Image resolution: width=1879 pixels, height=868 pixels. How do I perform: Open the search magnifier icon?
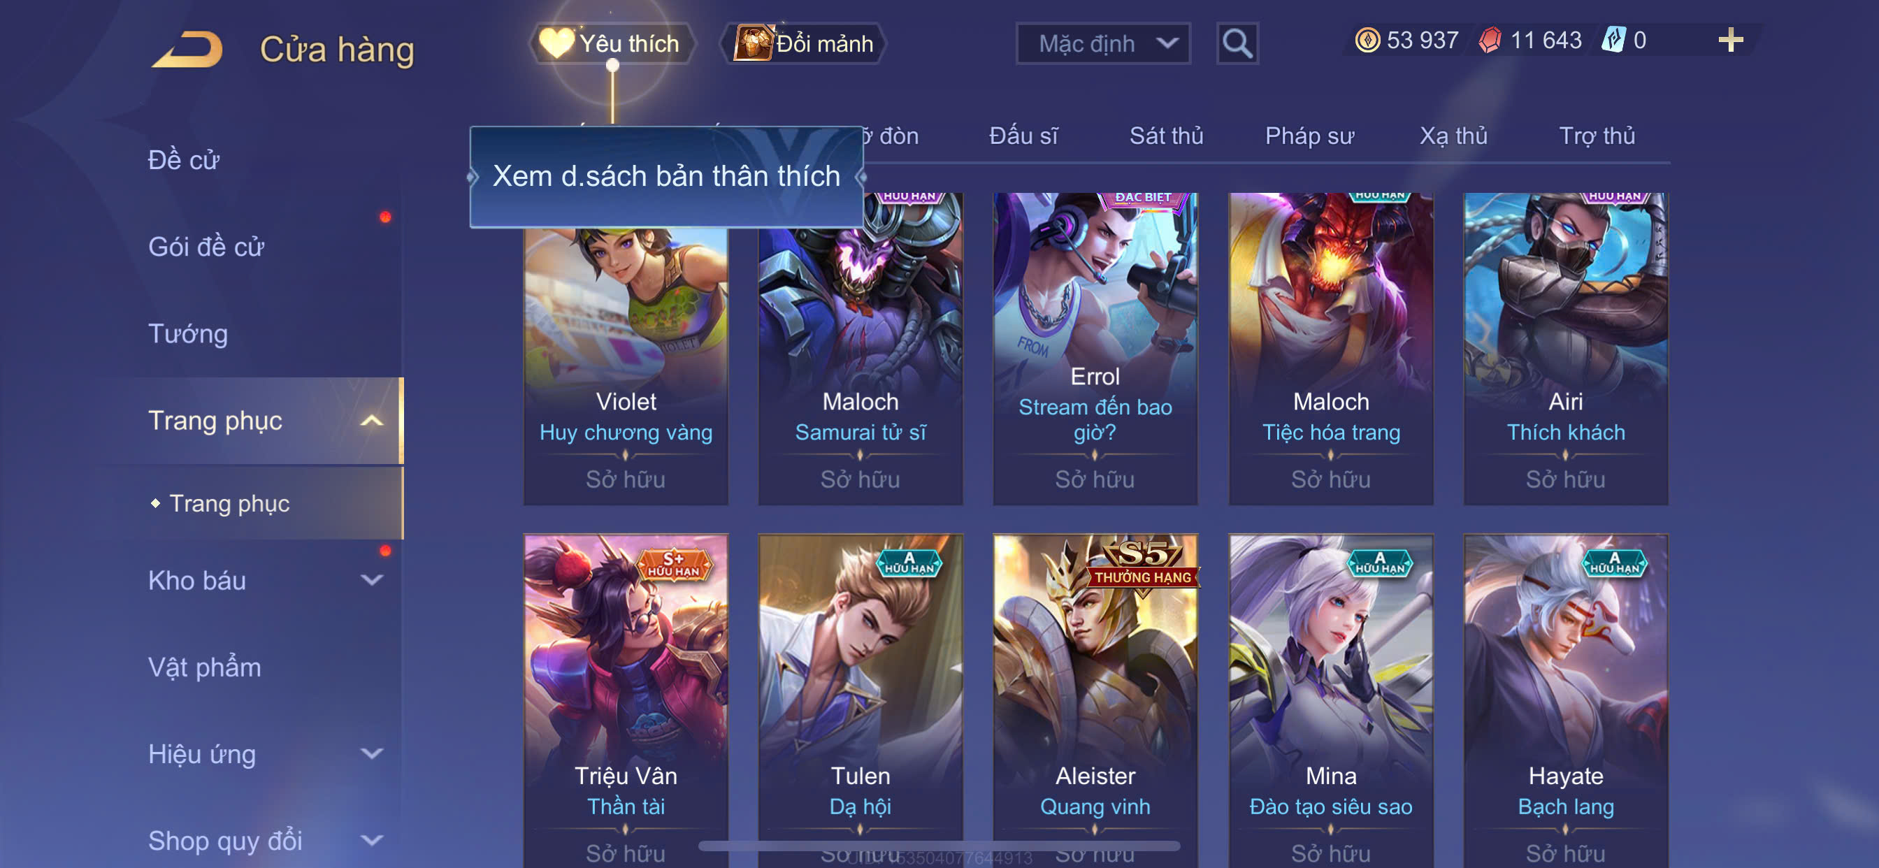[1237, 44]
